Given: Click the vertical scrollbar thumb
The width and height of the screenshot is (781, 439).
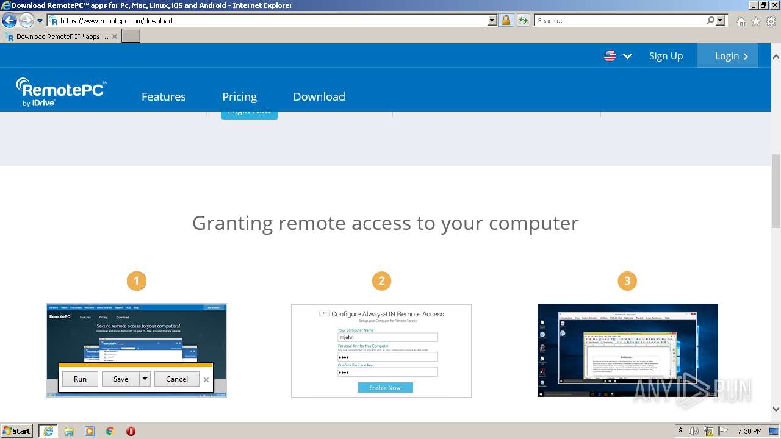Looking at the screenshot, I should click(776, 191).
